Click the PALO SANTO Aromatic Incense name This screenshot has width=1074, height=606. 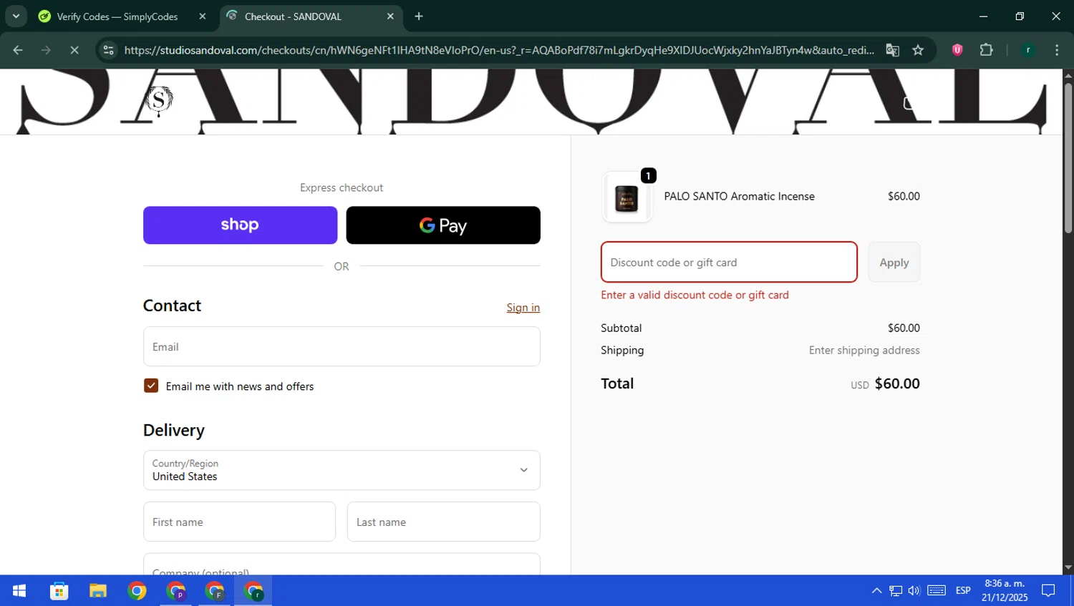[739, 196]
